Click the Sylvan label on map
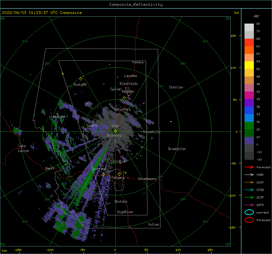Screen dimensions: 272x254 [x=116, y=89]
